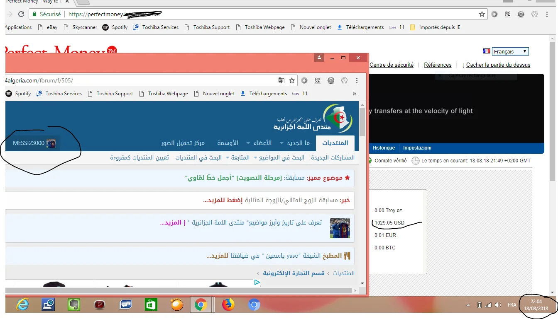Reload the Perfect Money page
Screen dimensions: 558x319
tap(21, 14)
